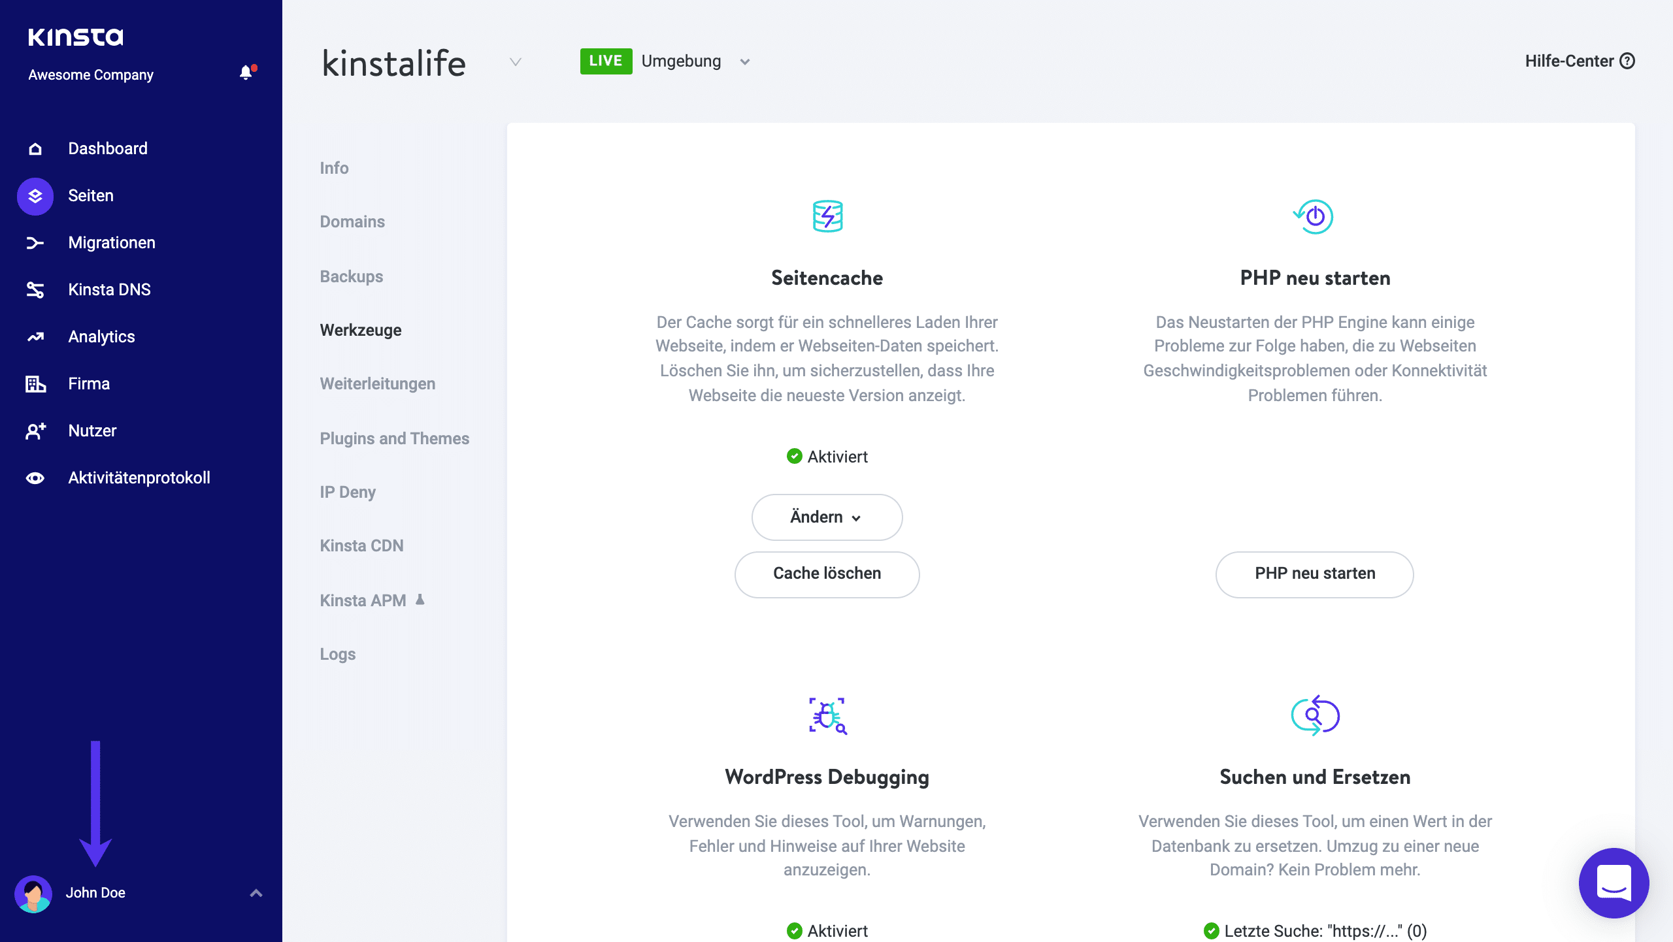Click the Firma building icon
Image resolution: width=1673 pixels, height=942 pixels.
point(35,384)
